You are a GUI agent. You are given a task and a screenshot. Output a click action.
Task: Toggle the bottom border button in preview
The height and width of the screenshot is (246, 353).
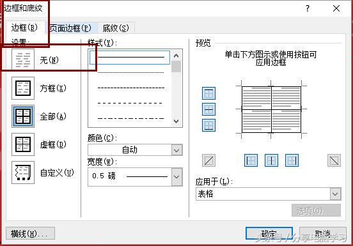pos(208,125)
